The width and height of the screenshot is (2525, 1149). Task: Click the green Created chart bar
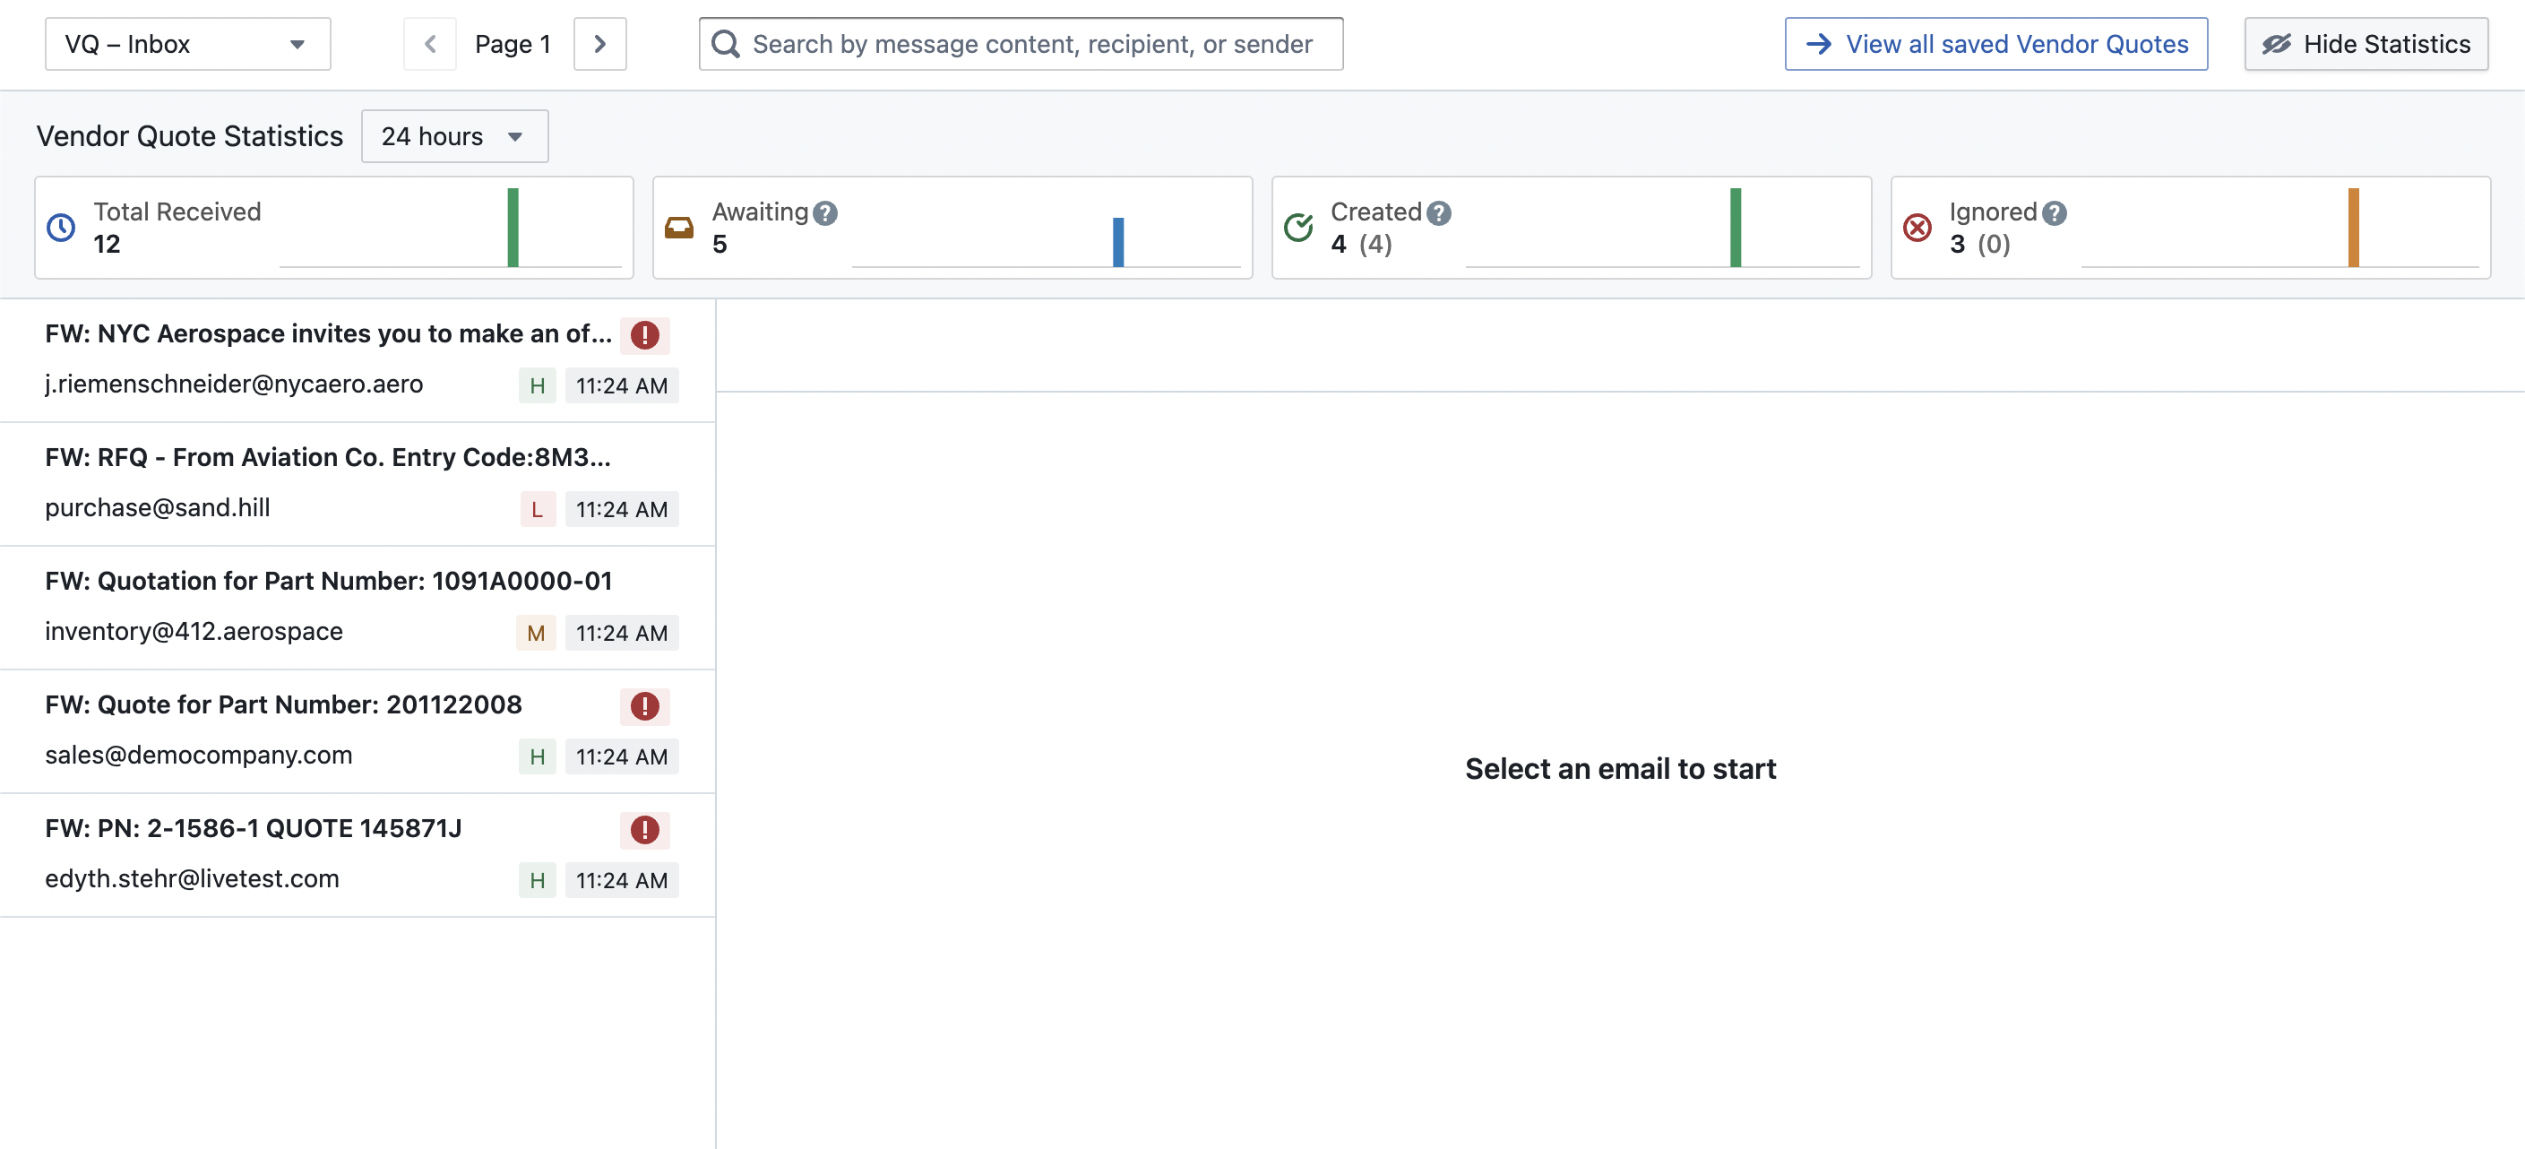(x=1735, y=228)
